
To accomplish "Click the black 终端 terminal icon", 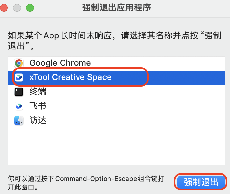I will [x=19, y=92].
